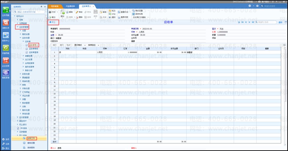
Task: Click the 保存 save toolbar icon
Action: [x=95, y=13]
